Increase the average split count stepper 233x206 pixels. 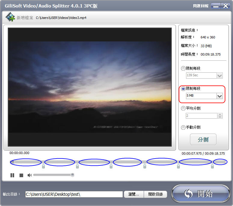coord(220,114)
